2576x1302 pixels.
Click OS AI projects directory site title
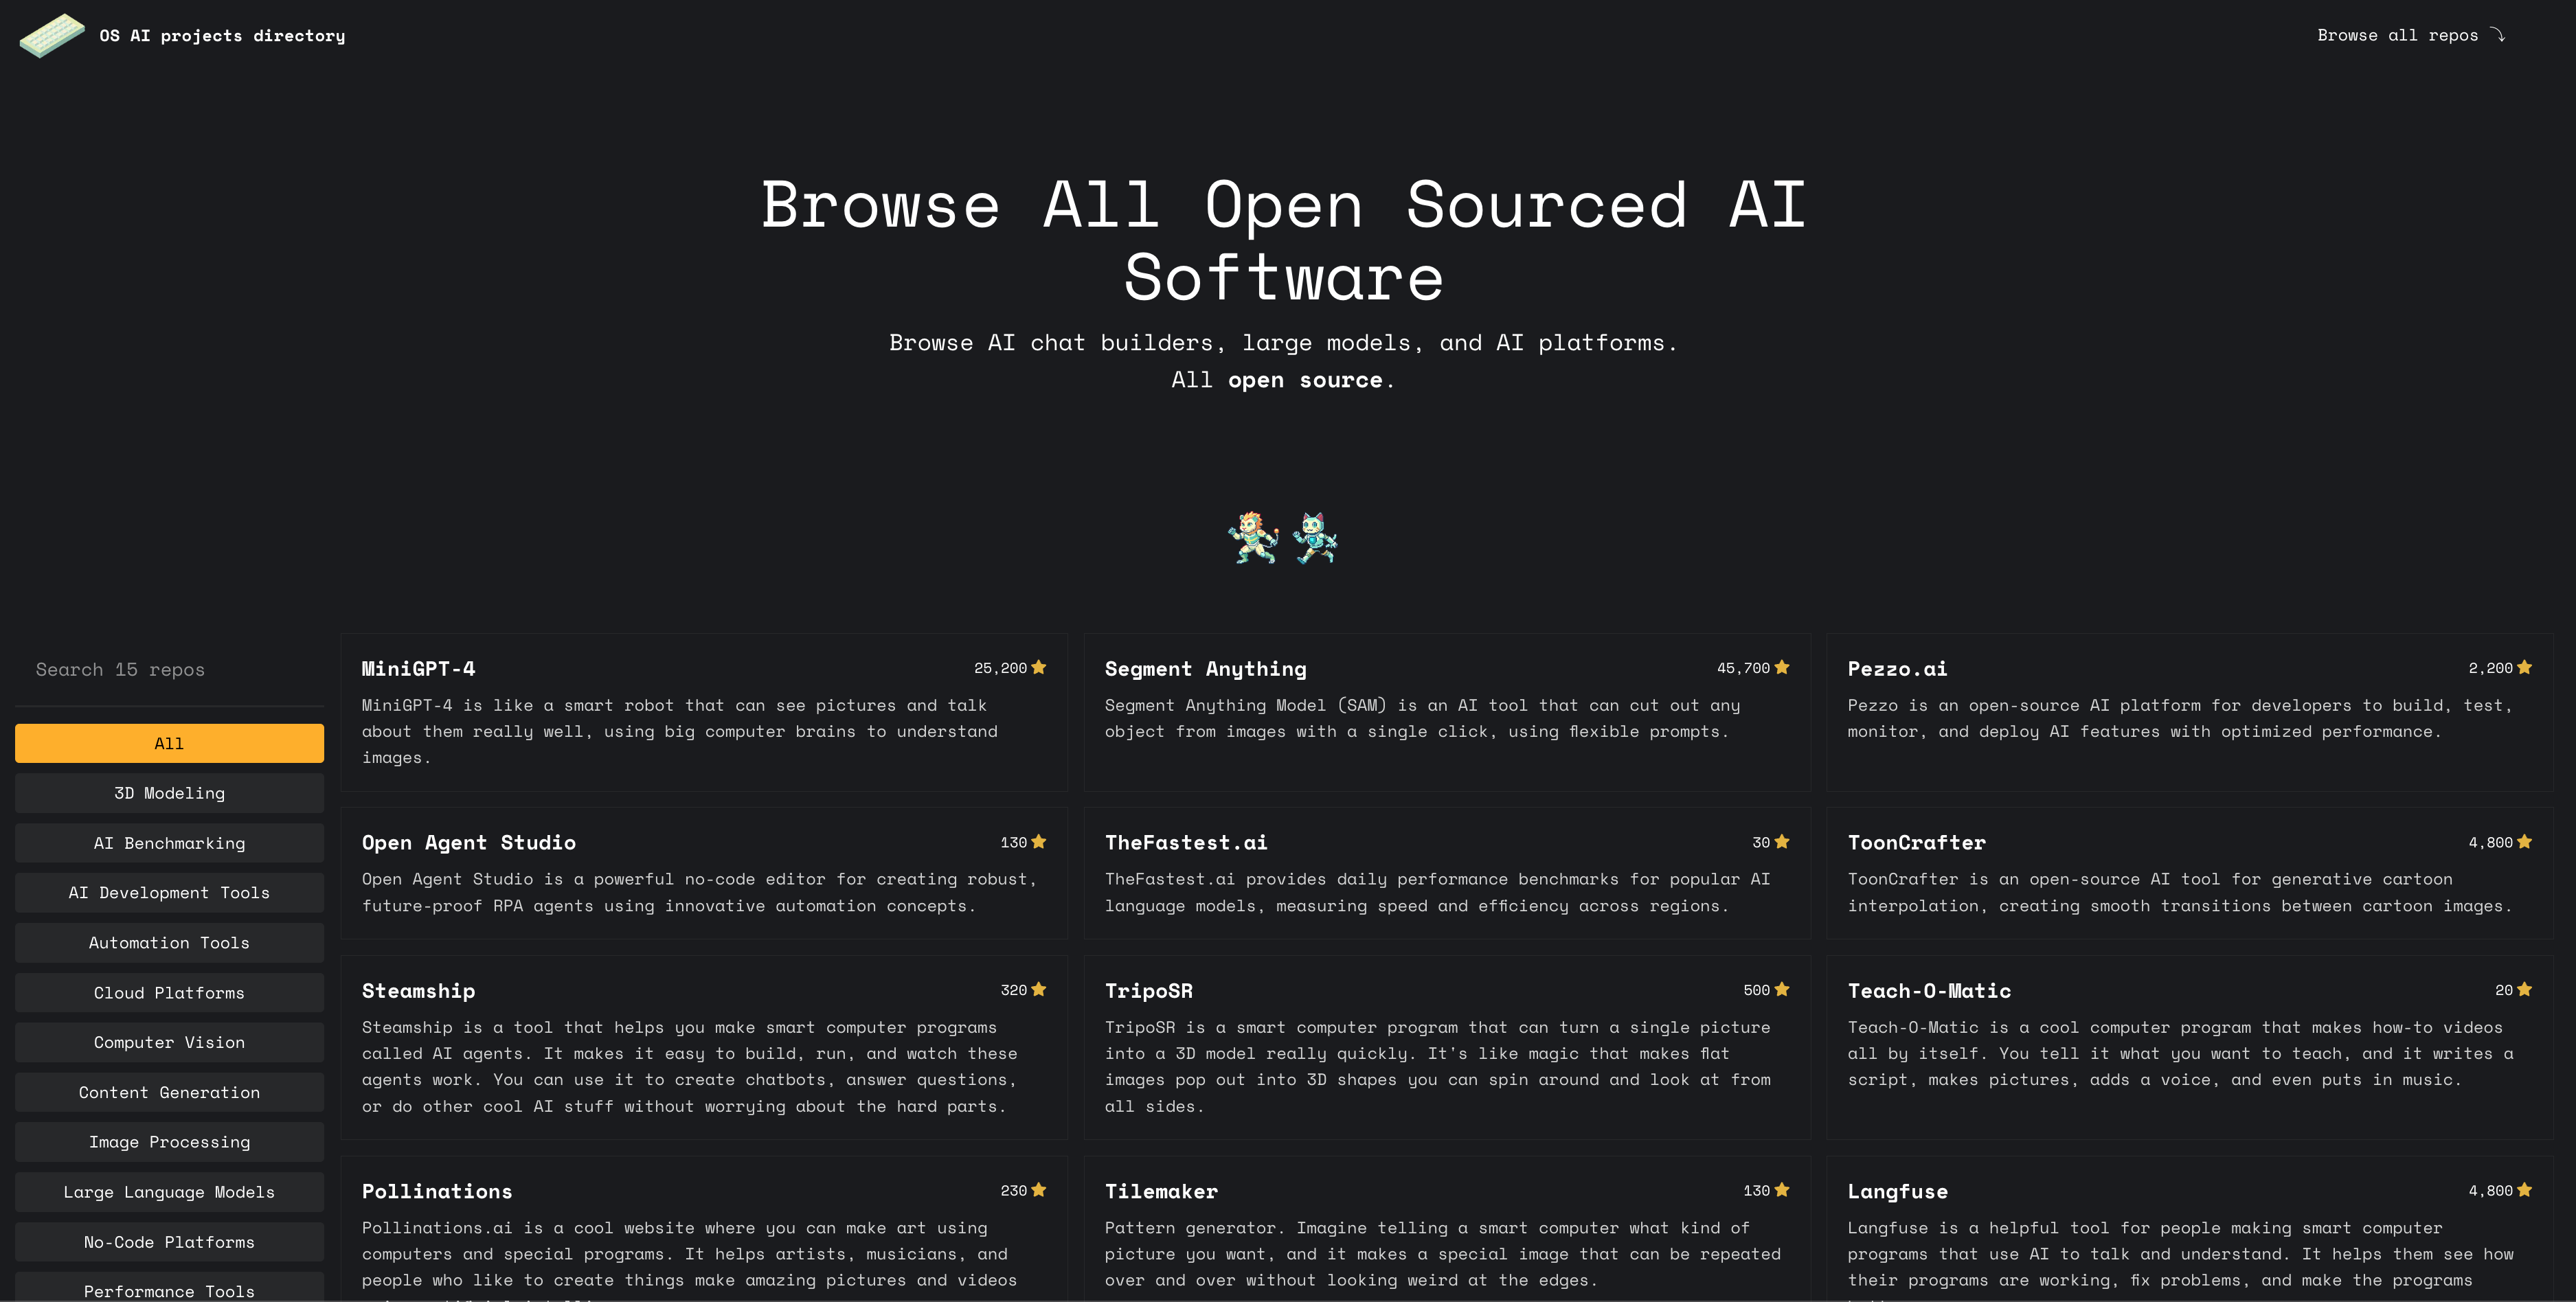[x=222, y=36]
